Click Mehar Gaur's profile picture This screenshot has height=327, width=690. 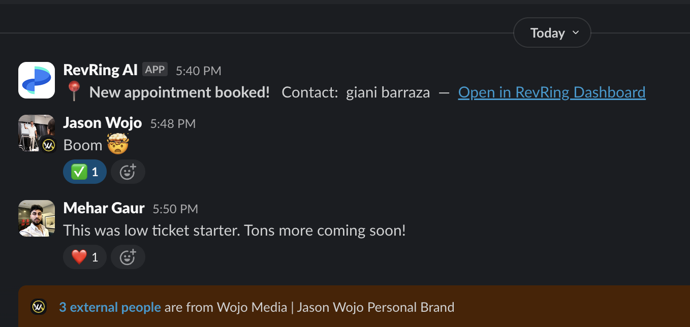[x=36, y=218]
